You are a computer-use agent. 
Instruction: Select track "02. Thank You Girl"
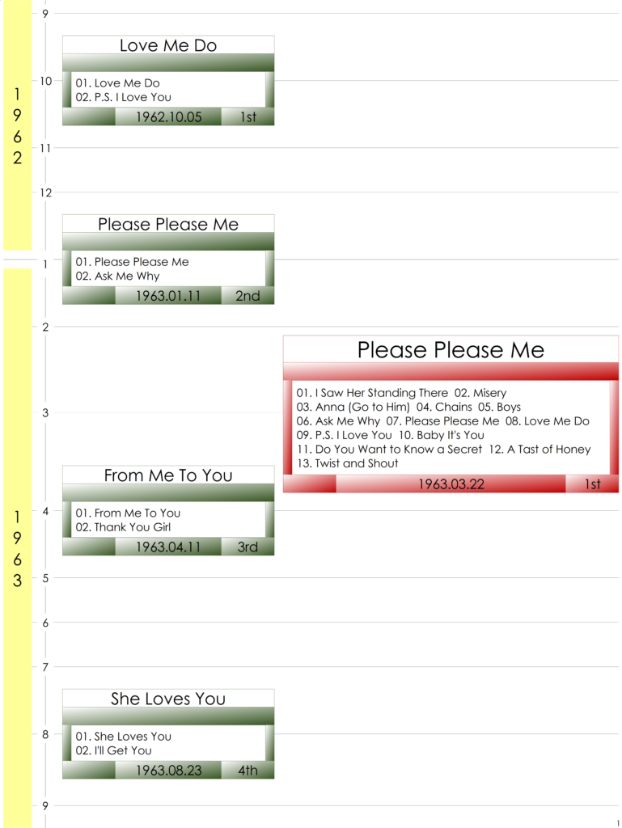pyautogui.click(x=123, y=528)
